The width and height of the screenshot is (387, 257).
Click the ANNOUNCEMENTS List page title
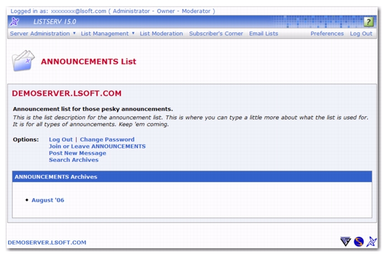[x=88, y=61]
